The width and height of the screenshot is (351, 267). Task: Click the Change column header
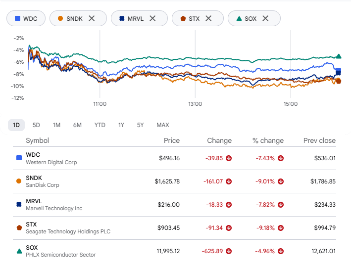[219, 140]
